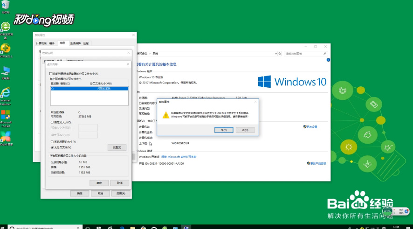Switch to 计算机名 tab in 系统属性
The image size is (413, 229).
point(41,43)
